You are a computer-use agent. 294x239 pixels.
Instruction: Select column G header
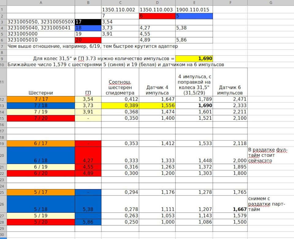point(271,3)
